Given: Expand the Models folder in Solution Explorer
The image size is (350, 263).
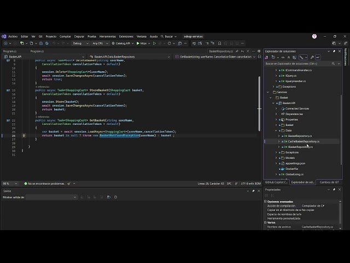Looking at the screenshot, I should (276, 158).
